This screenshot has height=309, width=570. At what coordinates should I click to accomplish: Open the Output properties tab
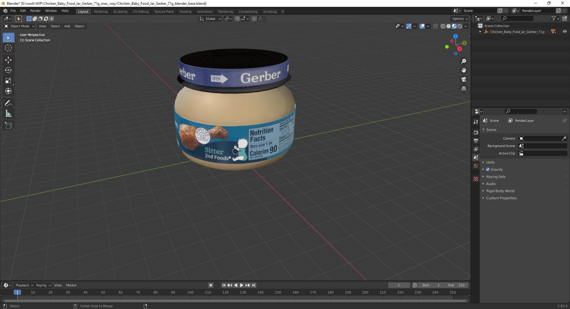point(476,141)
